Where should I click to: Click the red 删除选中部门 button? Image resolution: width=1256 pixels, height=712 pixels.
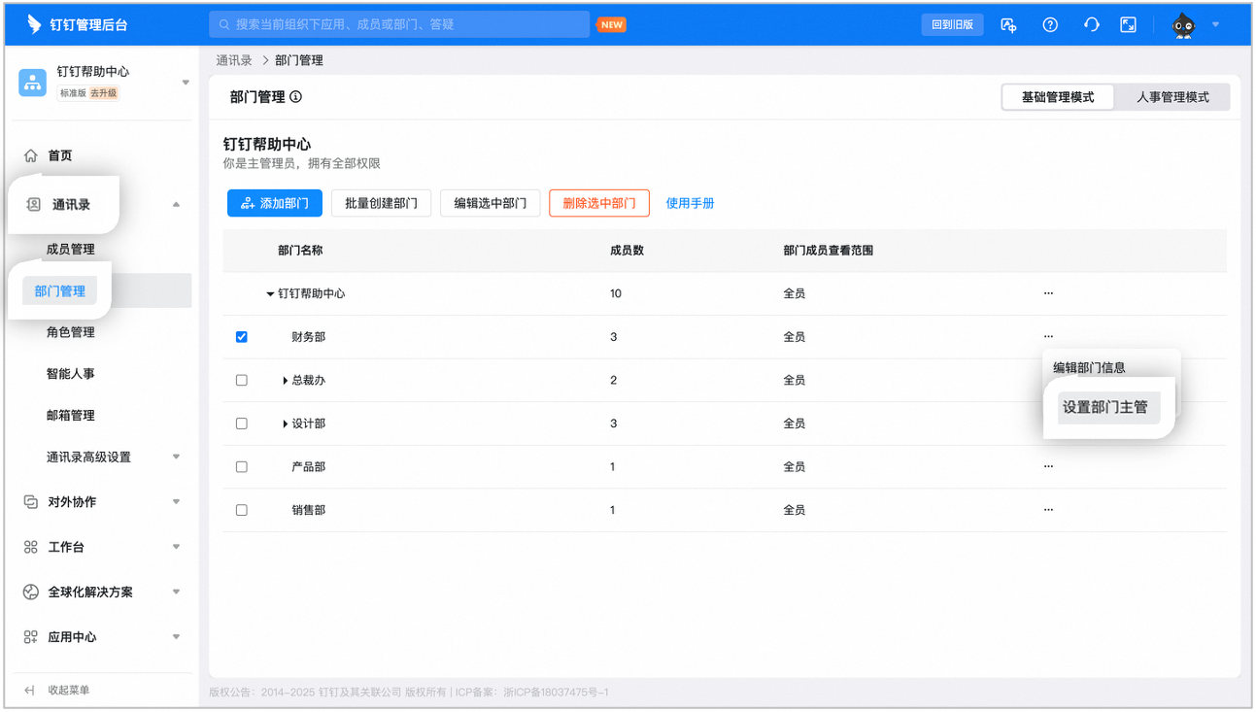[599, 203]
